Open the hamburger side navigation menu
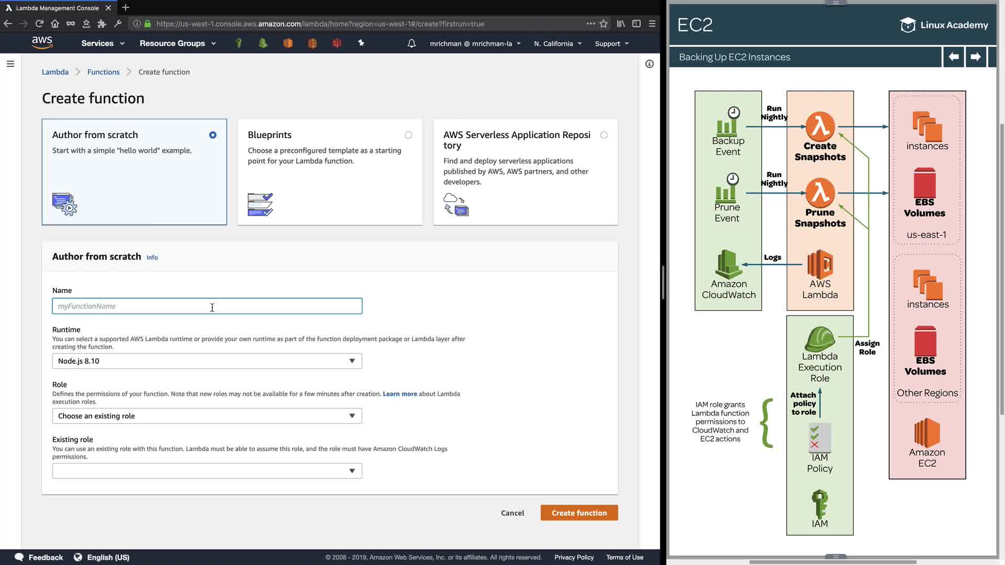Screen dimensions: 1005x565 (10, 64)
